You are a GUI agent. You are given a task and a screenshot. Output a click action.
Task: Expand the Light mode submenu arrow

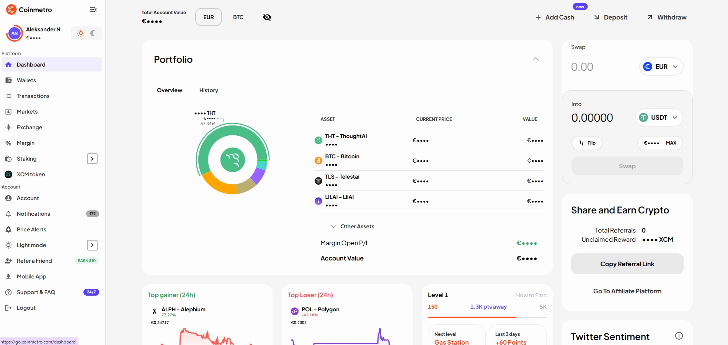point(92,245)
